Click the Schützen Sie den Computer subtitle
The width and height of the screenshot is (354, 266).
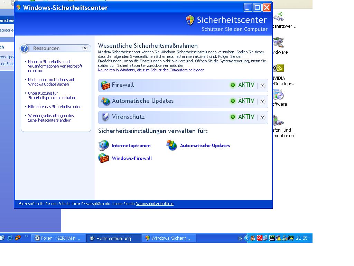[x=235, y=29]
